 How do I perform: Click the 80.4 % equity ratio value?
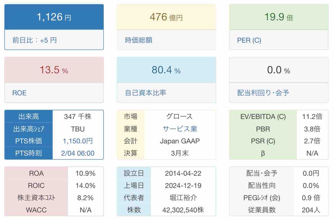coord(166,70)
